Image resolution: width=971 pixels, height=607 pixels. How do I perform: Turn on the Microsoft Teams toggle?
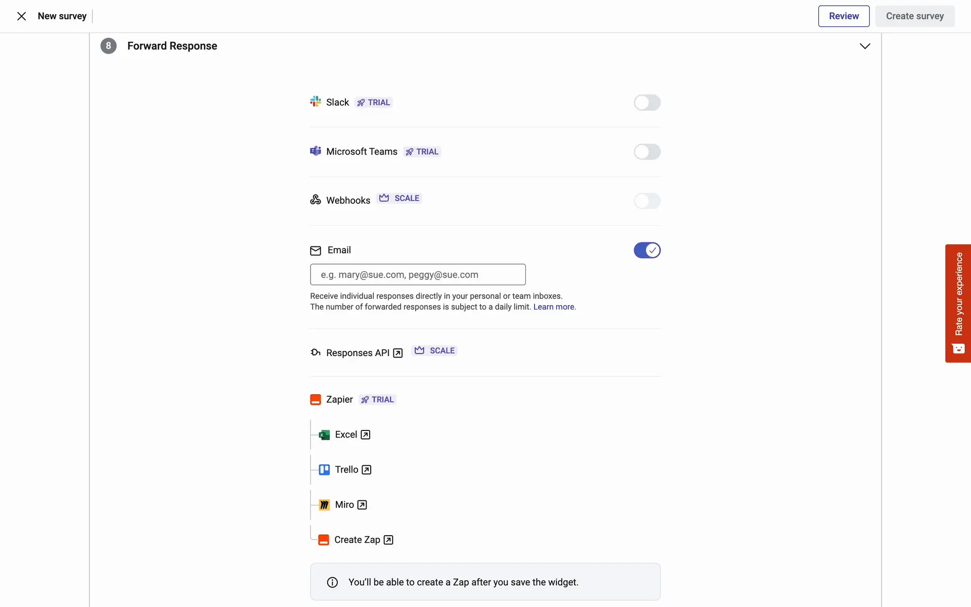point(647,152)
